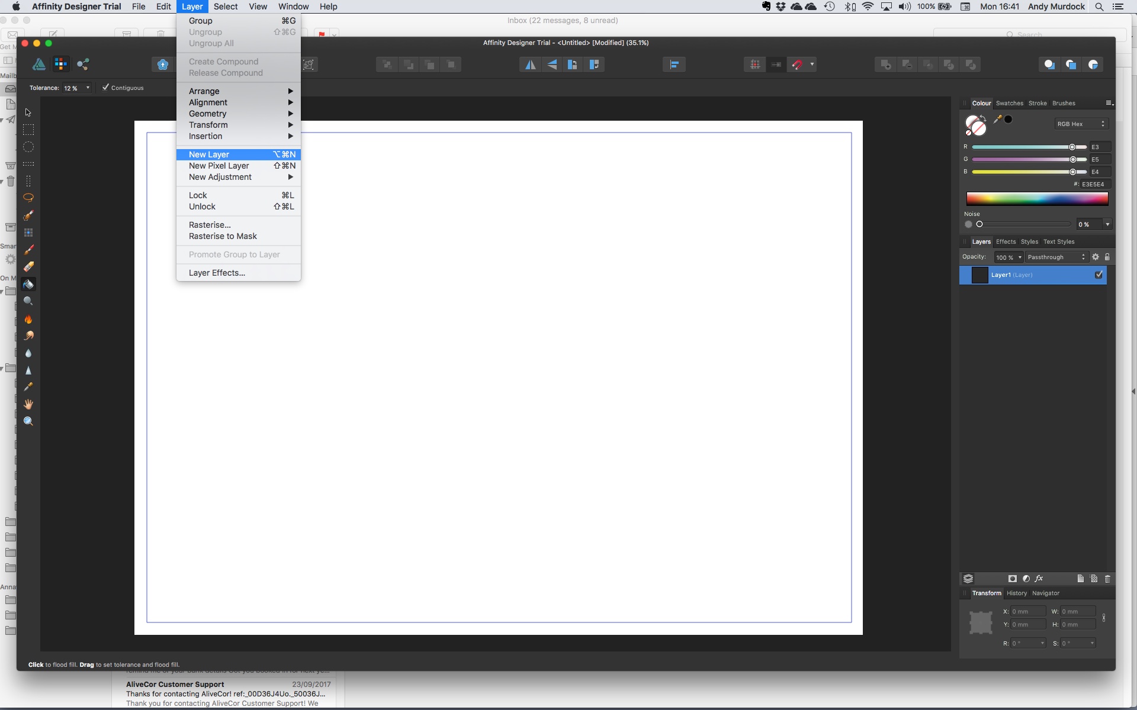
Task: Click the Adjustments half-circle icon
Action: (x=1026, y=579)
